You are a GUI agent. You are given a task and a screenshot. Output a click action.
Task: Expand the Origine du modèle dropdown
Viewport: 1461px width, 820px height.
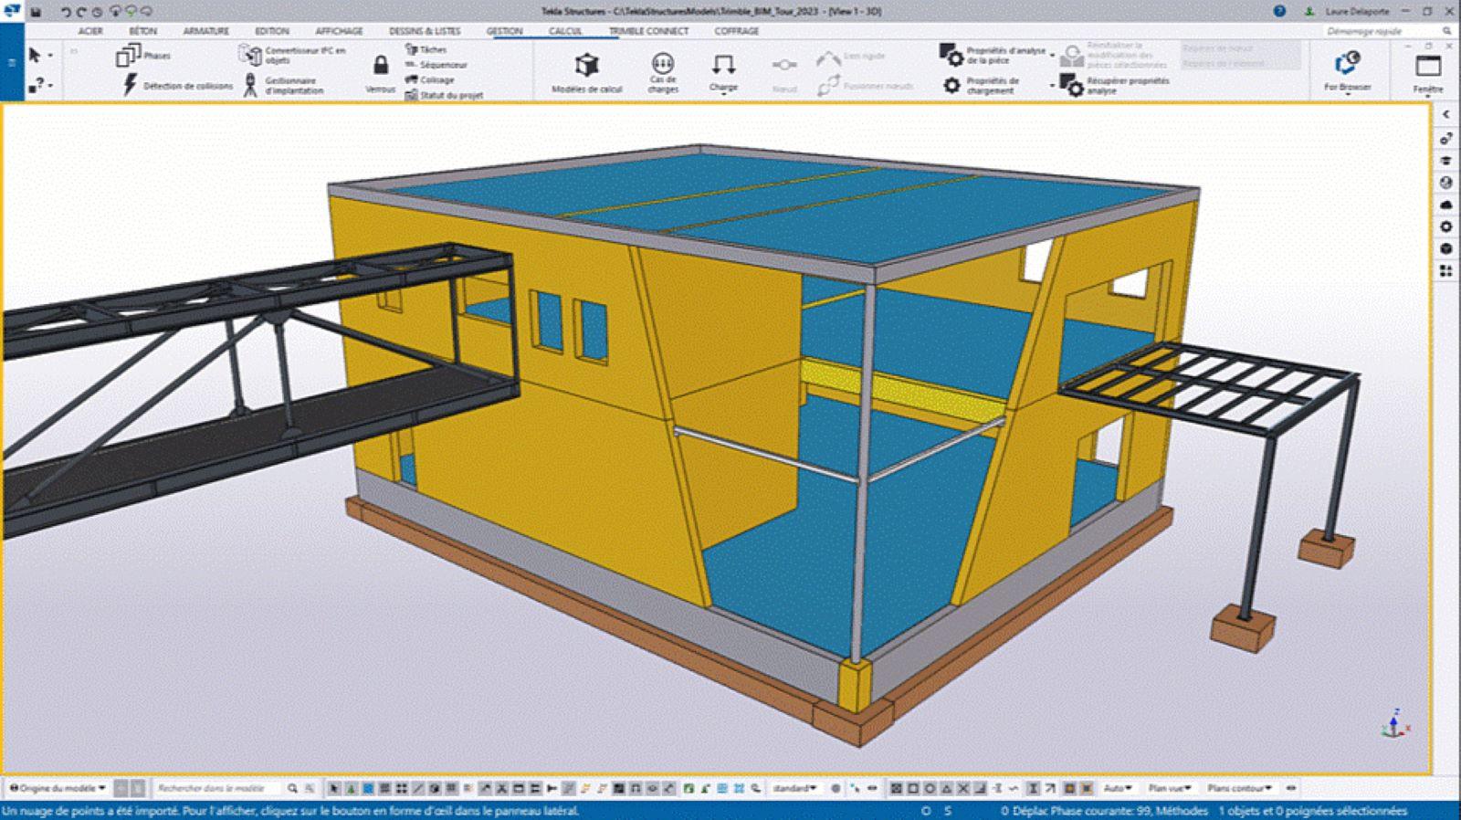tap(57, 788)
